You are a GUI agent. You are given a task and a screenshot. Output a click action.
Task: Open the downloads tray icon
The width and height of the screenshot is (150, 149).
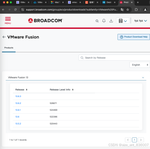click(111, 21)
